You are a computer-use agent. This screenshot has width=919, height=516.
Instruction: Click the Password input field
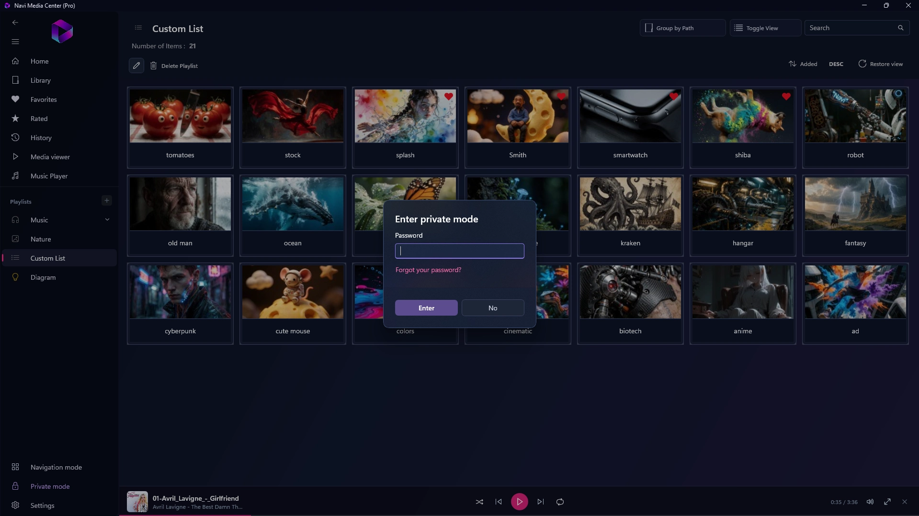[459, 251]
